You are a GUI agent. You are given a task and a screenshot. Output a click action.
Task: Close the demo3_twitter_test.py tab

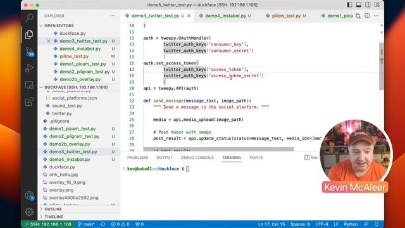coord(189,16)
